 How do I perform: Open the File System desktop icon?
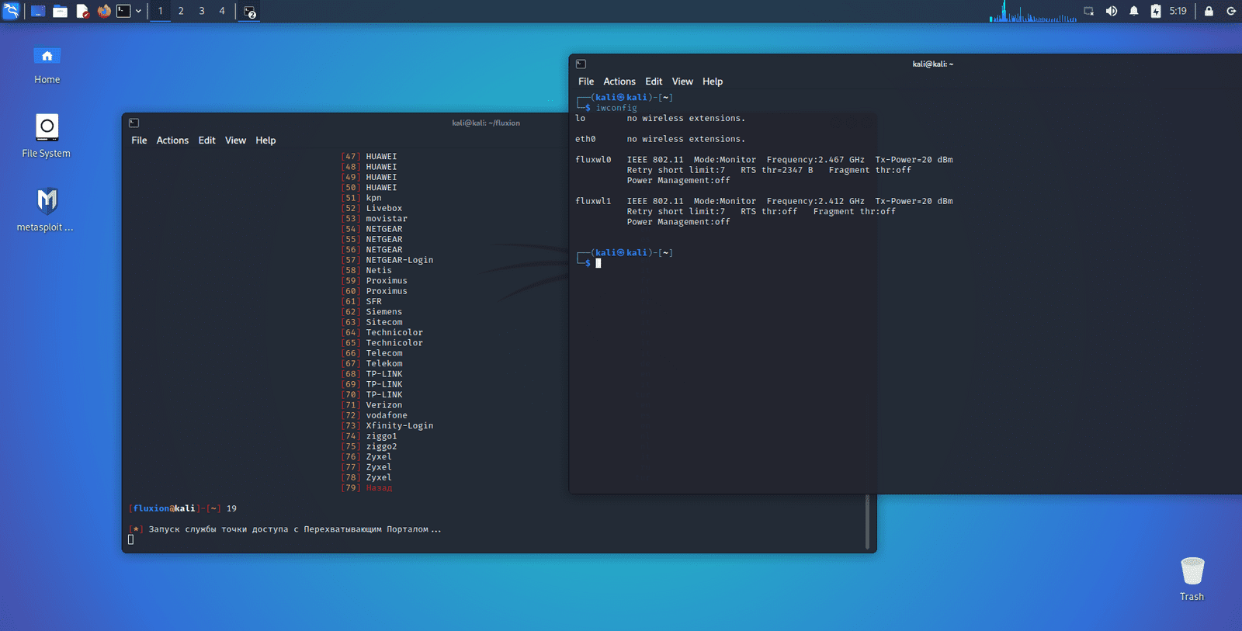pos(47,136)
